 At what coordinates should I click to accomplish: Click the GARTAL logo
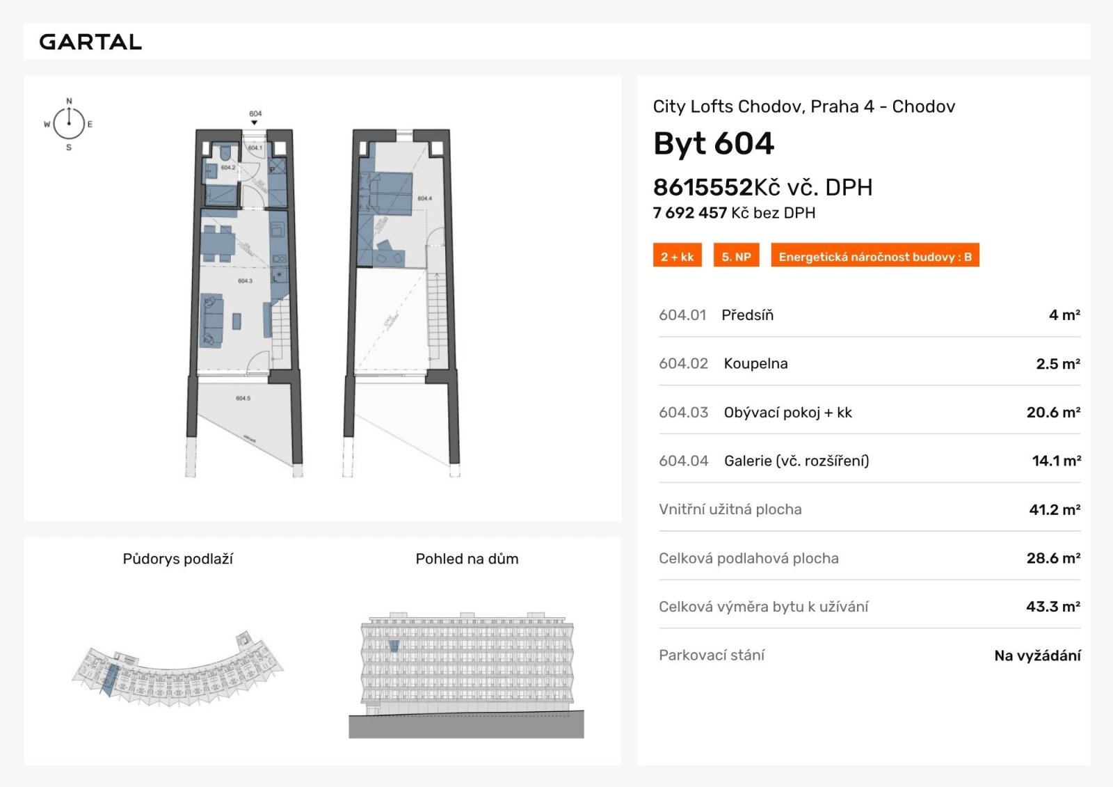tap(90, 42)
